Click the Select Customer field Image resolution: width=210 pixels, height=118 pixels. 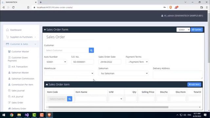click(66, 50)
